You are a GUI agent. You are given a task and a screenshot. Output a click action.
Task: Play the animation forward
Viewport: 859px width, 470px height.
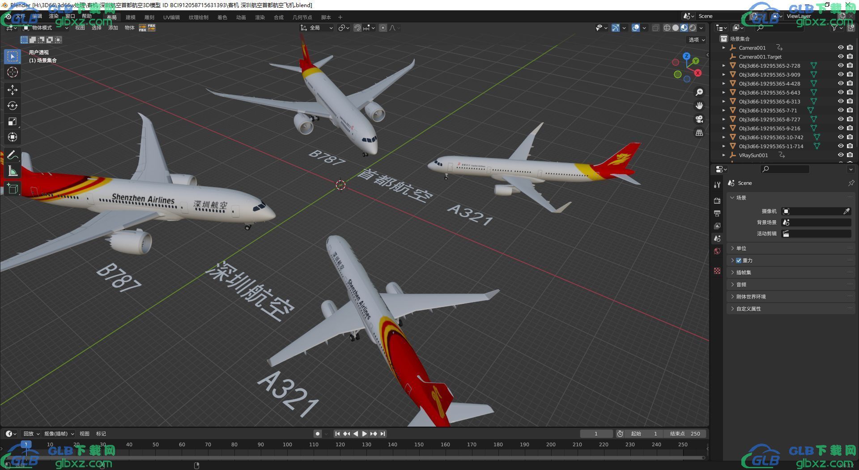364,434
